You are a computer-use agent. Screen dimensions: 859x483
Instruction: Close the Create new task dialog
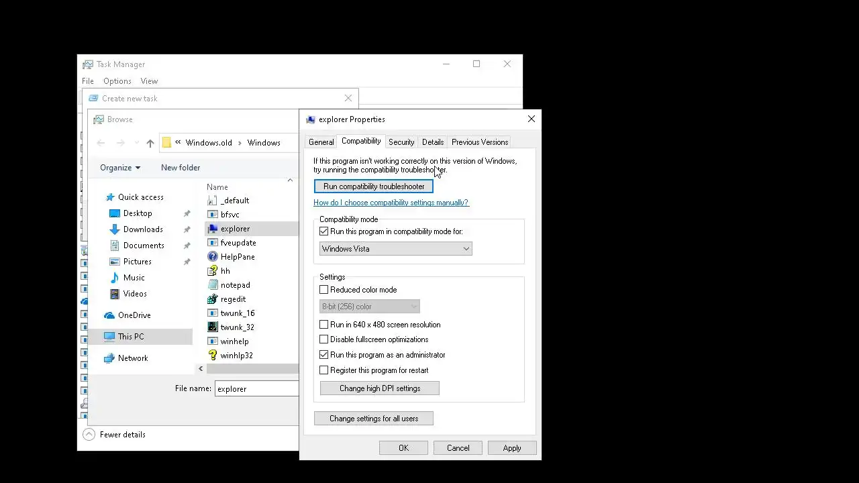coord(348,98)
